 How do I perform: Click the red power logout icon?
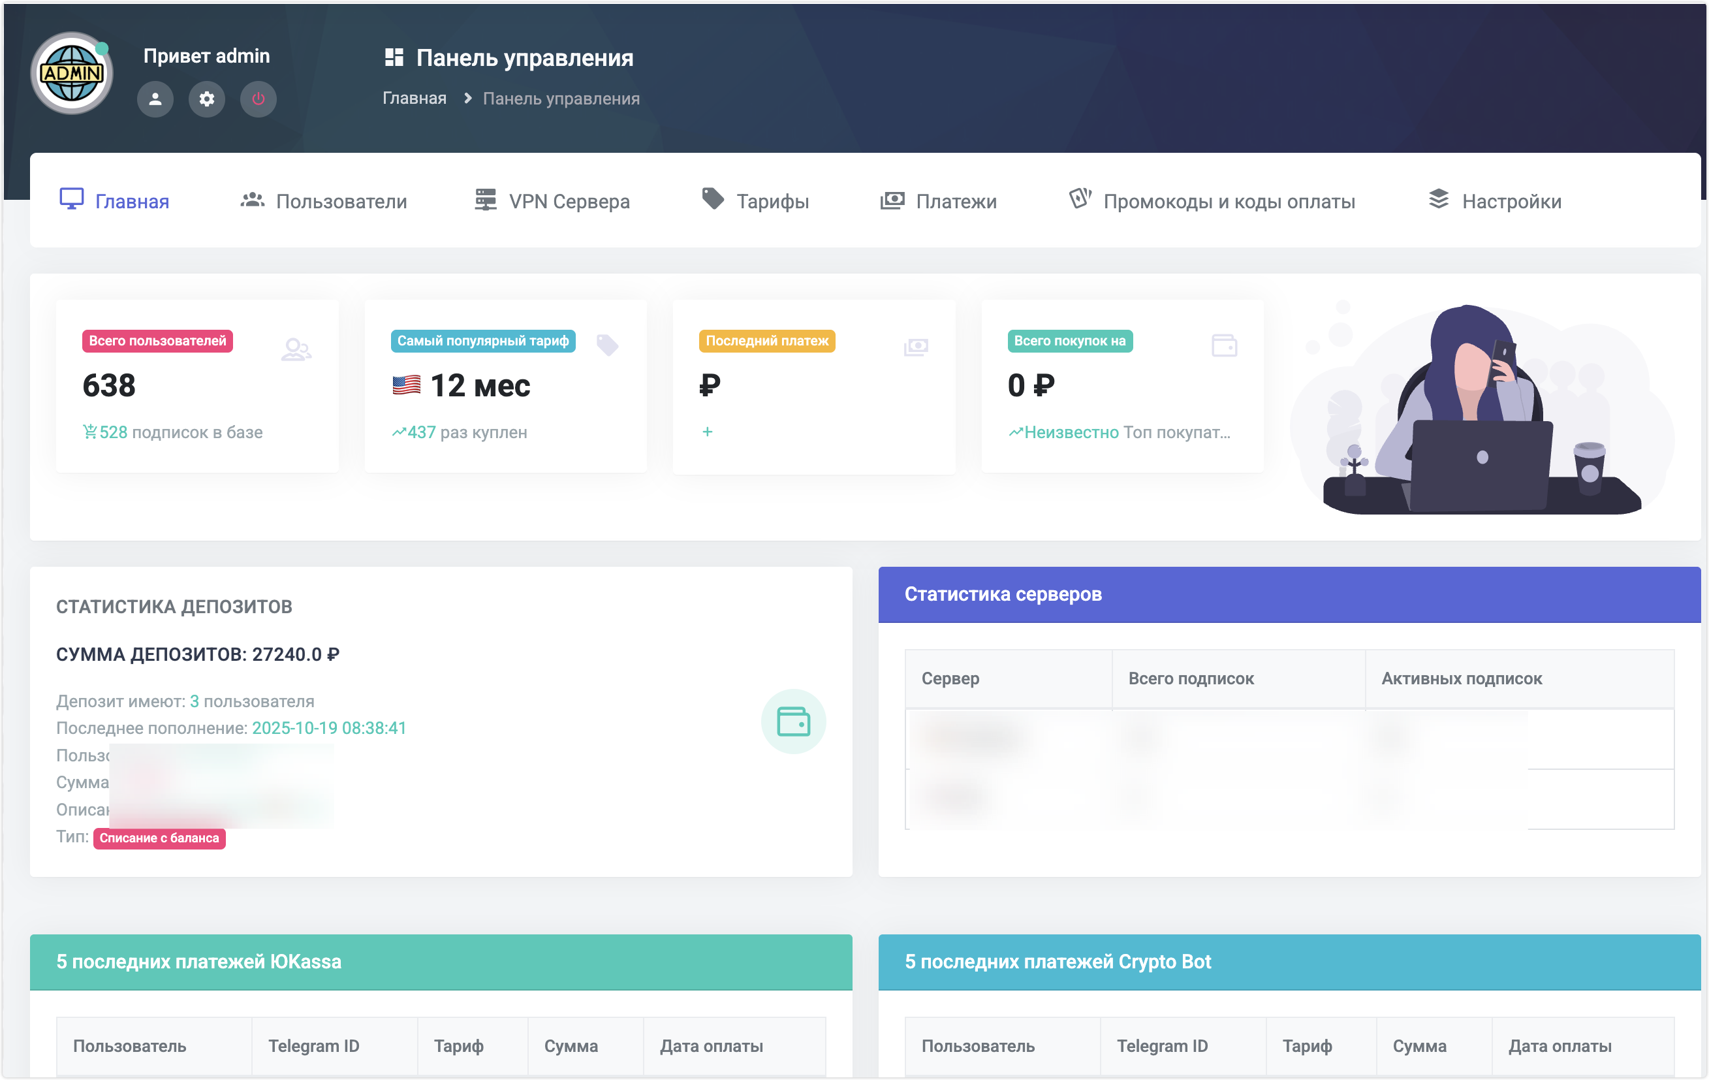(x=259, y=99)
